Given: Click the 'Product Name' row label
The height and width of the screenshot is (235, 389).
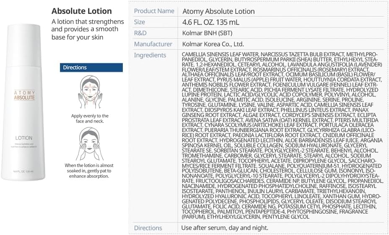Looking at the screenshot, I should (x=154, y=11).
